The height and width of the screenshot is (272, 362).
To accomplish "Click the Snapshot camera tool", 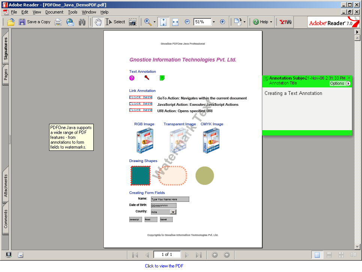I will (132, 22).
